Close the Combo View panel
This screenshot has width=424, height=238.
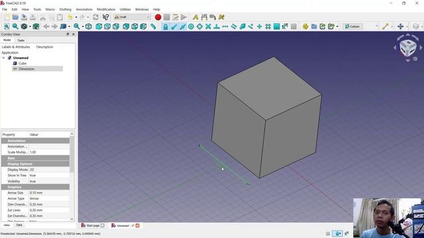tap(74, 34)
